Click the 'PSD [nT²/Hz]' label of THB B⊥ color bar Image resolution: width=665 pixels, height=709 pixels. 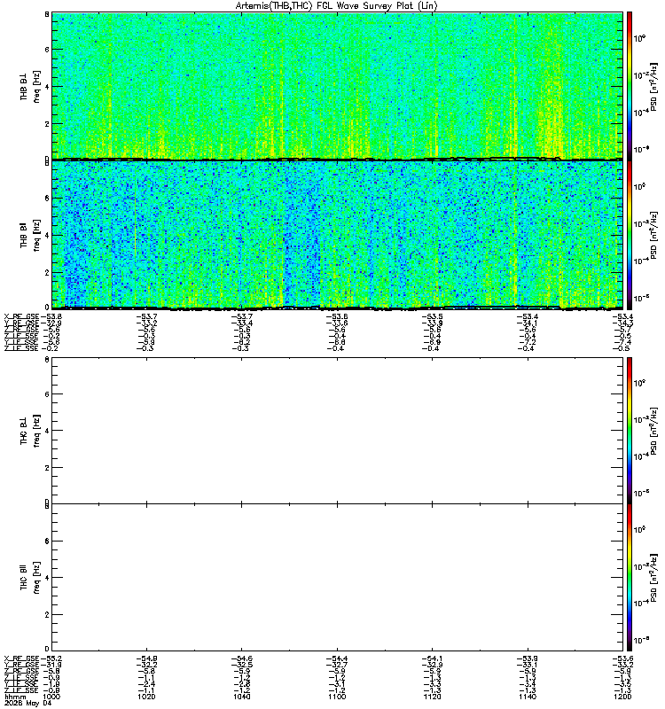653,86
